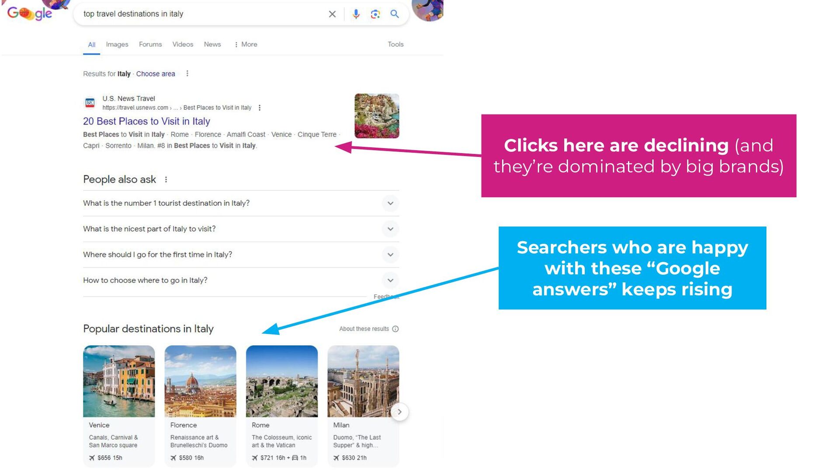Open the Milan destination photo
This screenshot has height=472, width=839.
click(363, 381)
